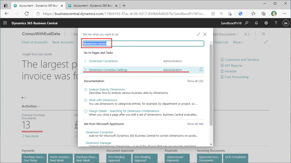Screen dimensions: 291x163
Task: Open Work with Dimensions documentation
Action: 103,100
